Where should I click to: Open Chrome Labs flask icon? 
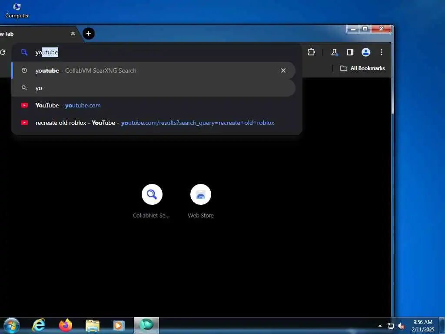point(334,52)
